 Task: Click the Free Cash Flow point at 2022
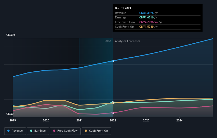113,113
